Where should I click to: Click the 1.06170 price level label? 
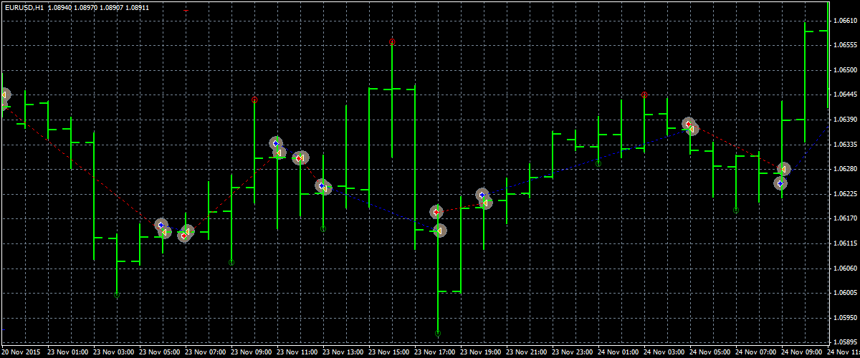(846, 218)
